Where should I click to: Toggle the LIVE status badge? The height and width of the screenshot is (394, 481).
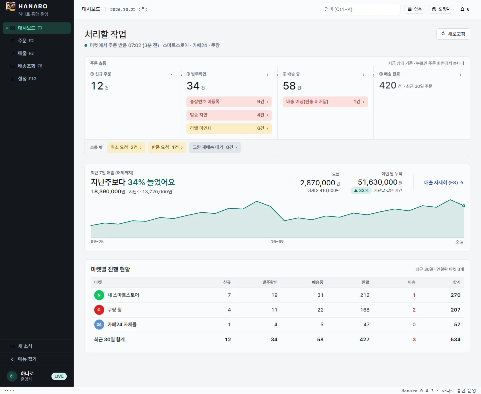click(59, 376)
